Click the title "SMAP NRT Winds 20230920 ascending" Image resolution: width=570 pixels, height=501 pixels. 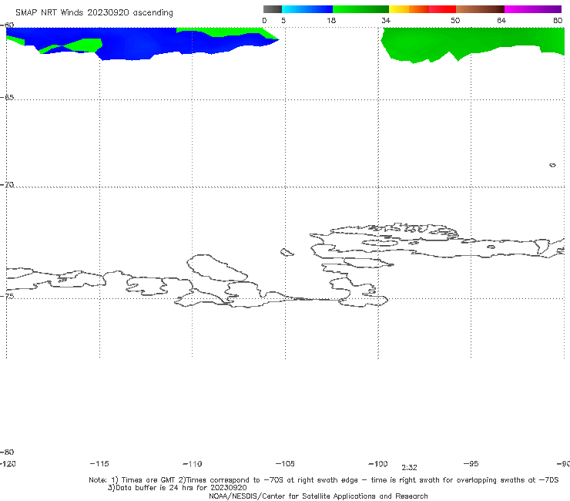click(94, 13)
